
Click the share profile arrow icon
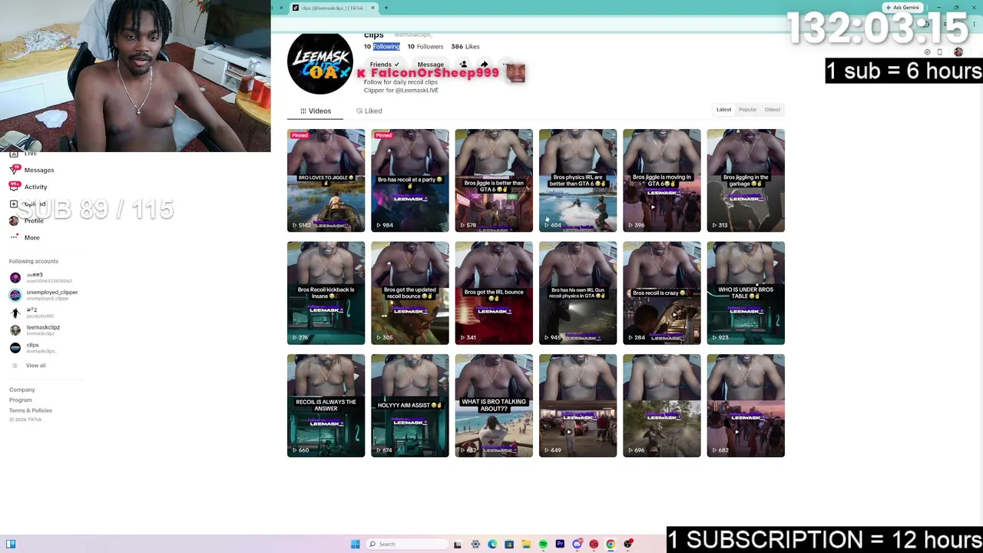484,65
